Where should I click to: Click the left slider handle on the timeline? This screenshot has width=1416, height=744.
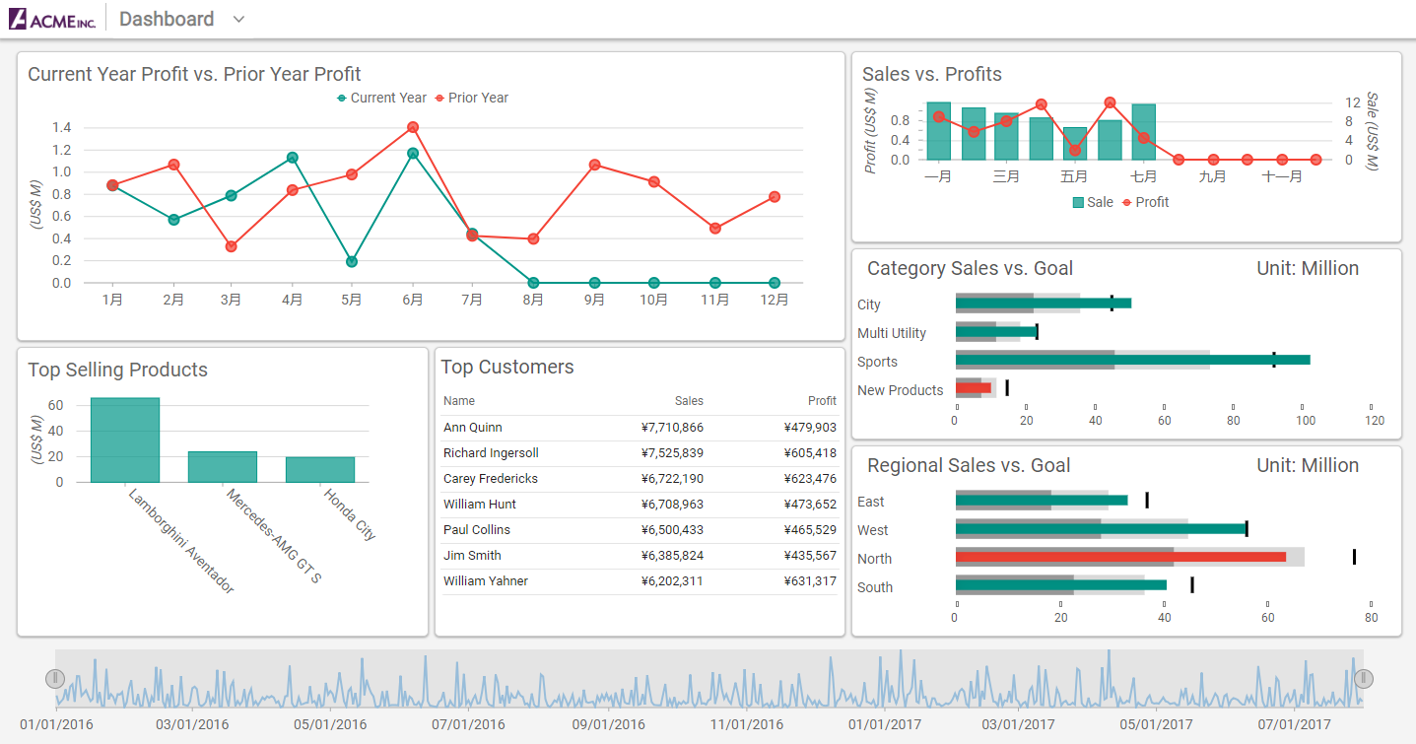(56, 678)
